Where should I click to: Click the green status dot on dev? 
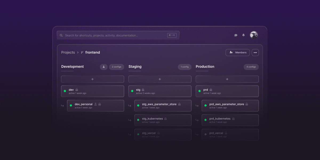point(65,91)
